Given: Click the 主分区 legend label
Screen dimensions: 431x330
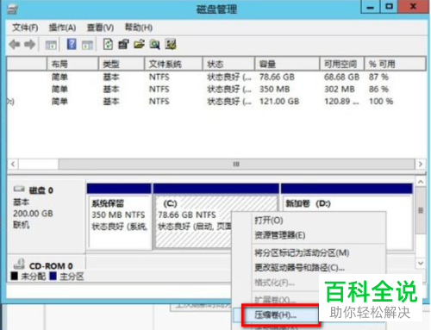Looking at the screenshot, I should coord(72,277).
